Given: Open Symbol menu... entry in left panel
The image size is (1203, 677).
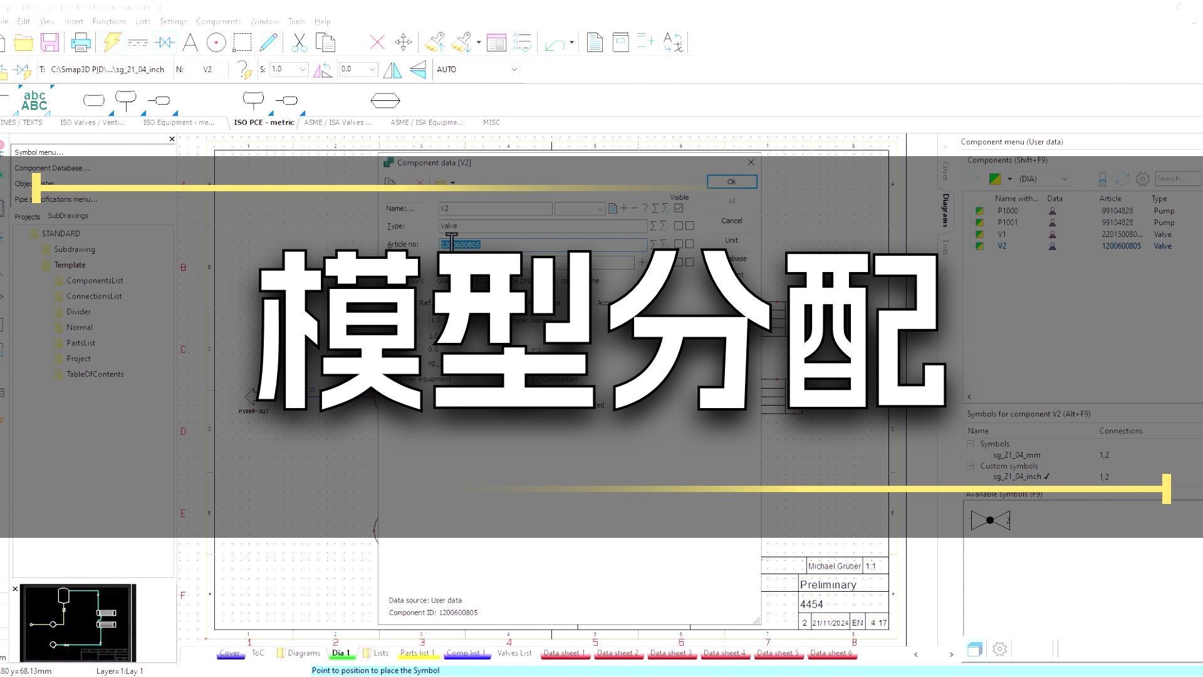Looking at the screenshot, I should click(x=39, y=152).
